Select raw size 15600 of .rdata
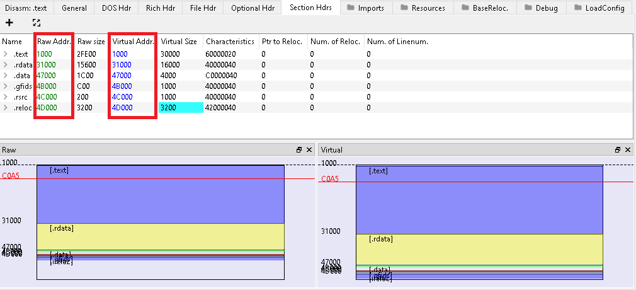Image resolution: width=636 pixels, height=290 pixels. (x=87, y=64)
